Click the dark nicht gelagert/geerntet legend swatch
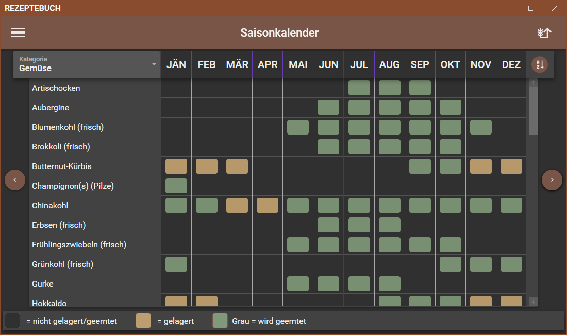Viewport: 567px width, 335px height. 12,321
